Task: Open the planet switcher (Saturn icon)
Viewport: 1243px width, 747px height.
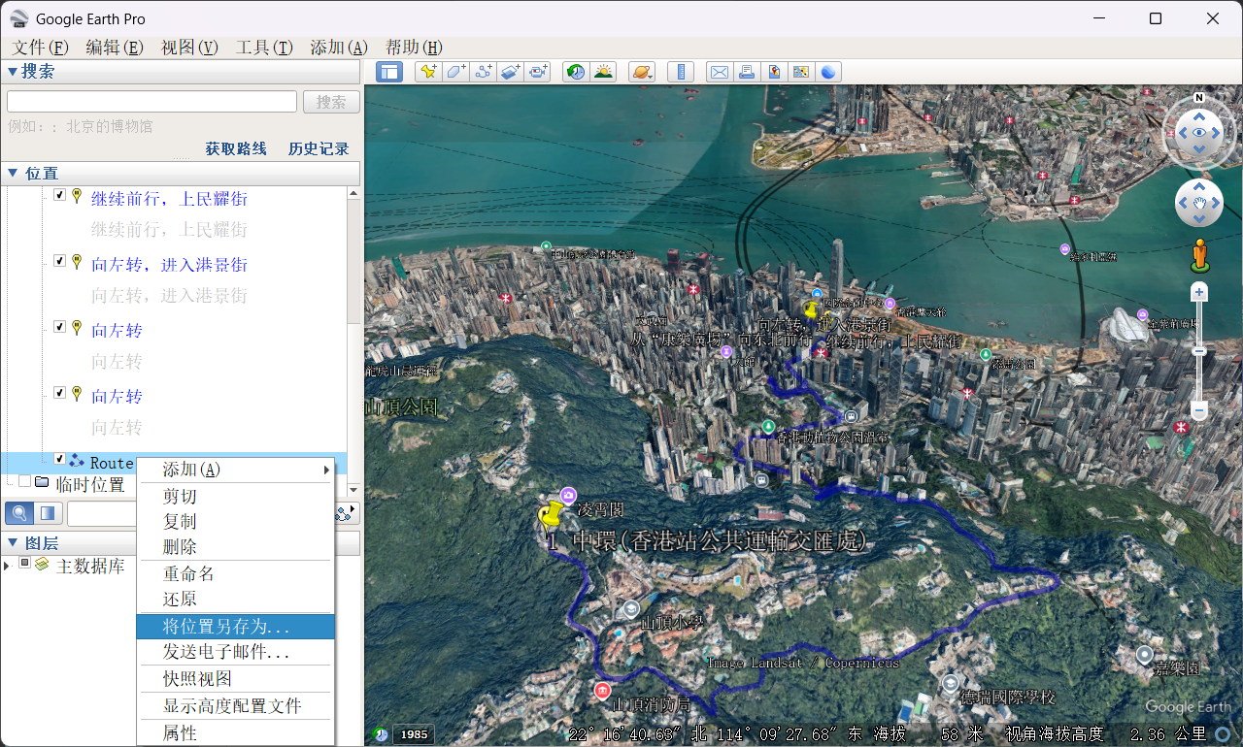Action: [x=642, y=72]
